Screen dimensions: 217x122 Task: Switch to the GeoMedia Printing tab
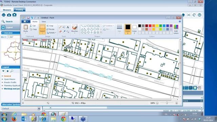(x=19, y=10)
